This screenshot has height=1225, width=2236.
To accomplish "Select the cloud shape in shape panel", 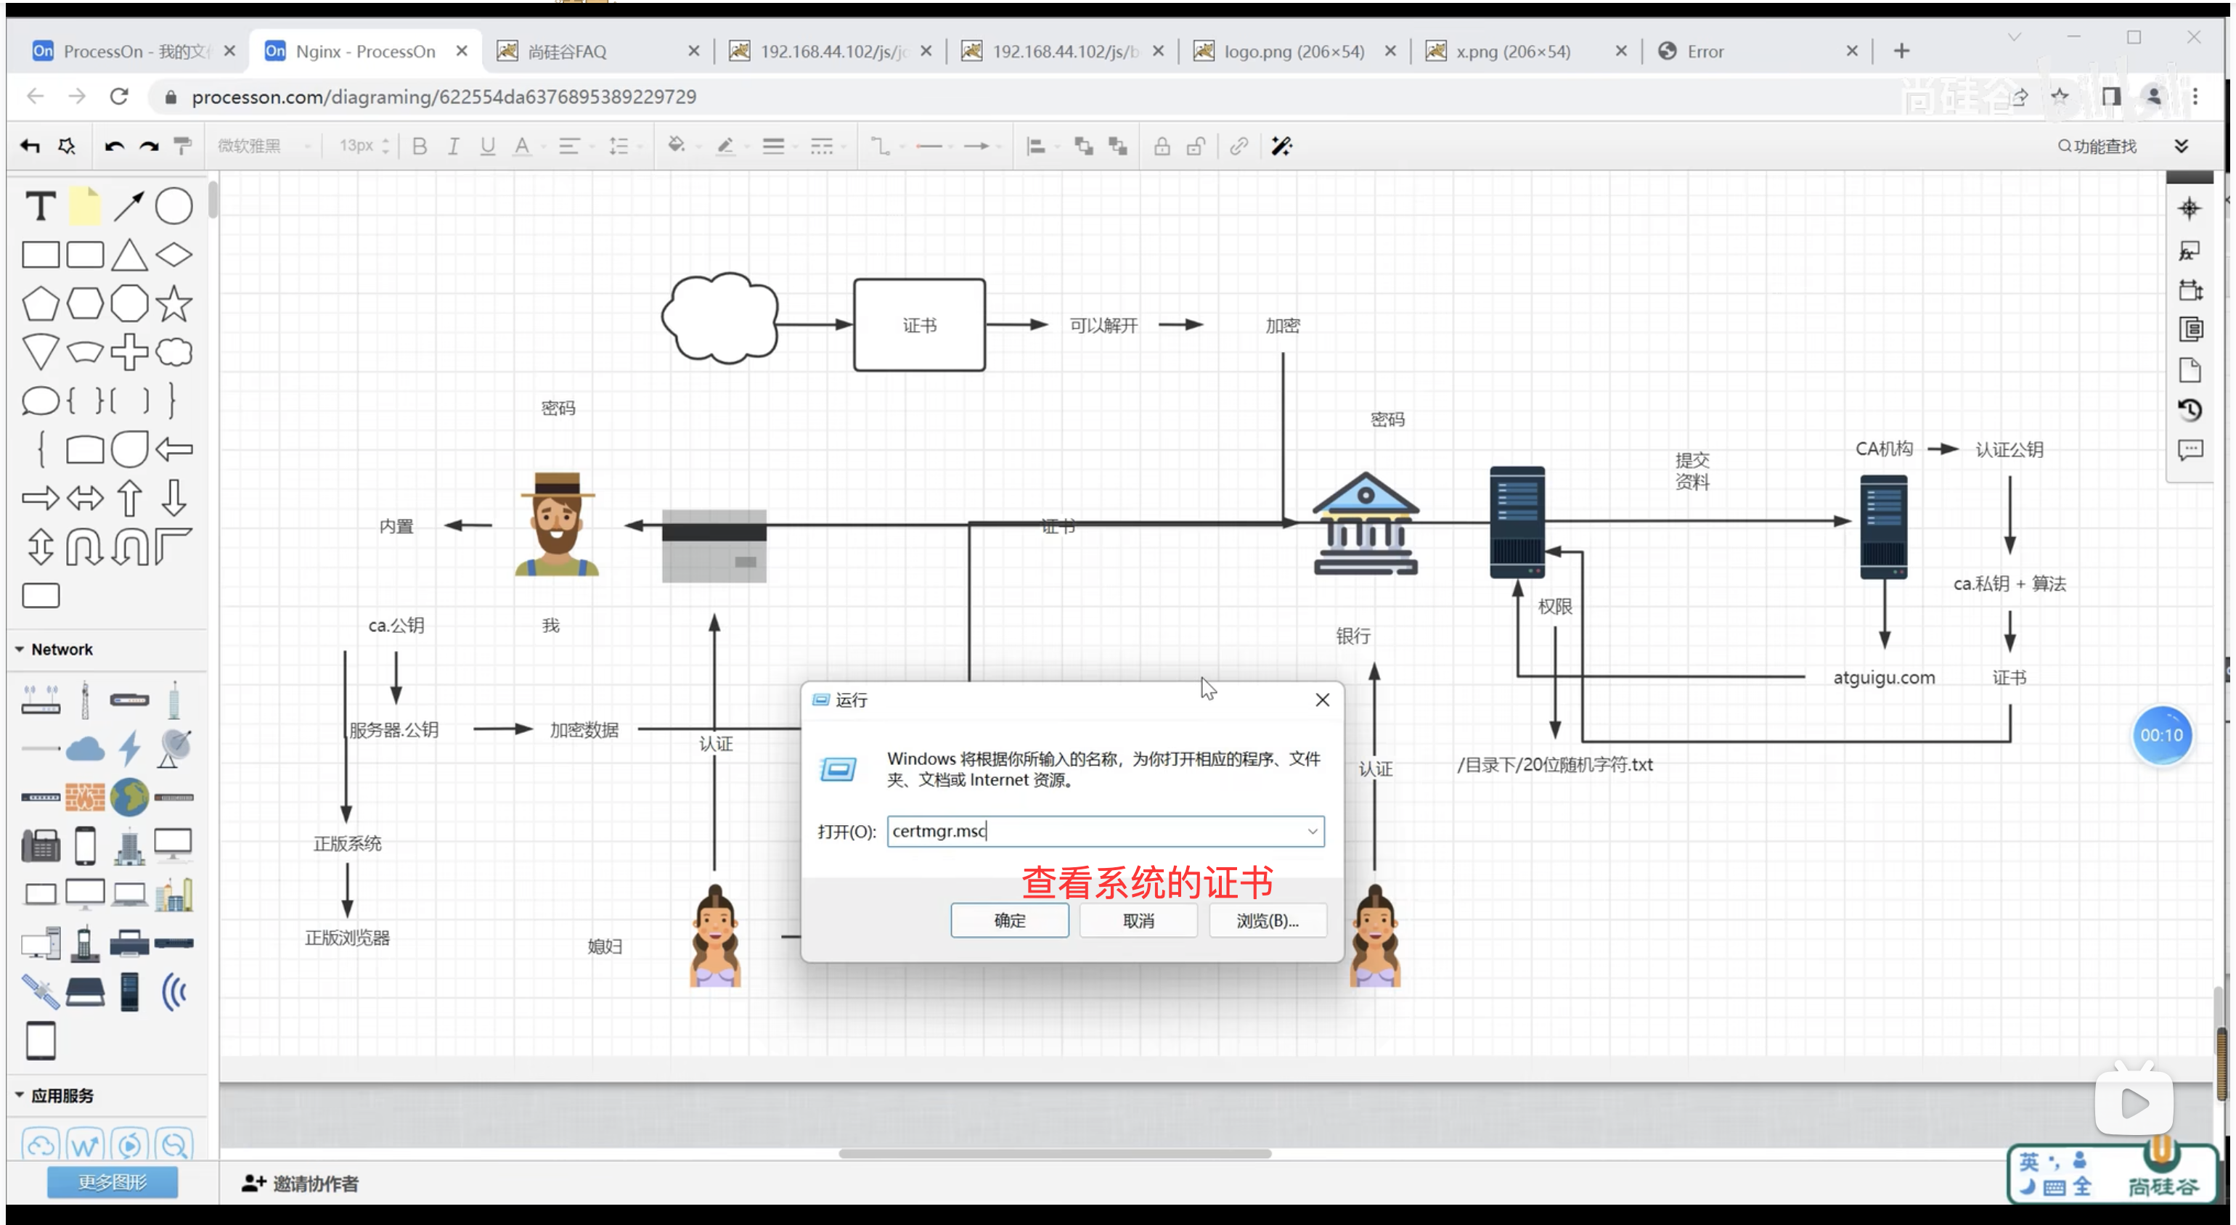I will [174, 352].
